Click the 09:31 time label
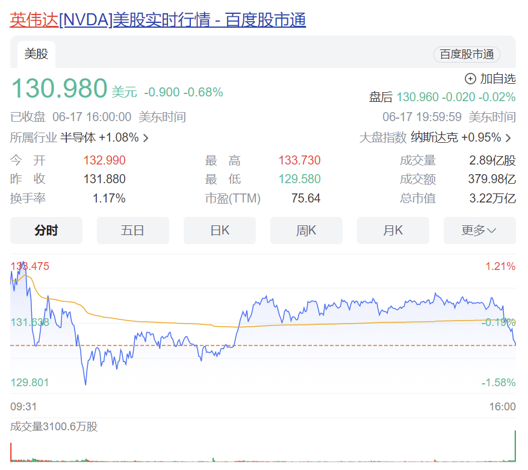This screenshot has height=470, width=528. click(23, 407)
